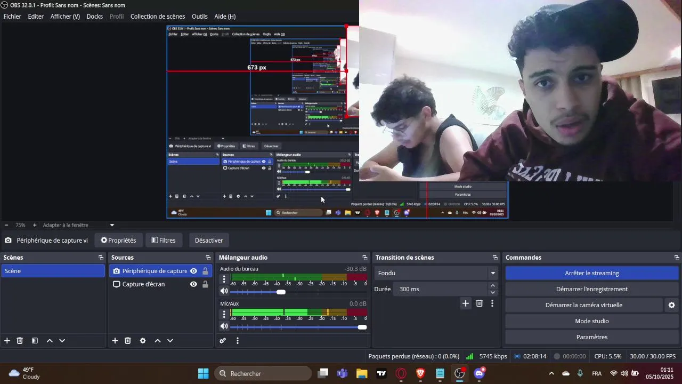
Task: Open source Propriétés button
Action: point(118,241)
